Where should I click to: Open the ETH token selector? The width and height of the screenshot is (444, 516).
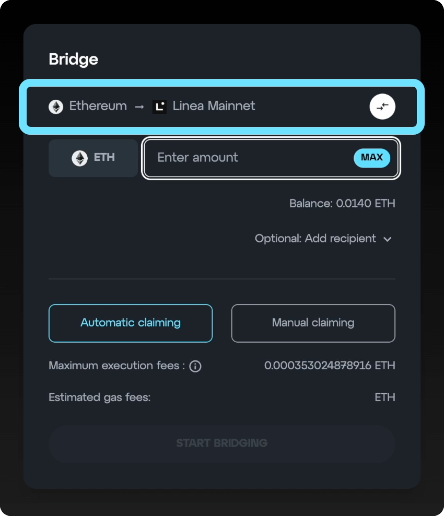pos(93,158)
